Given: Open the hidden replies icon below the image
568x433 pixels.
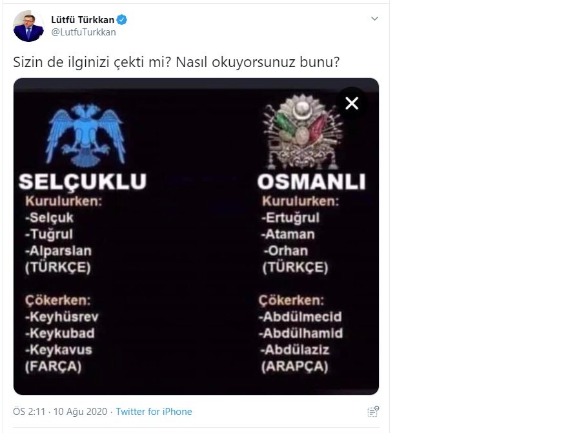Looking at the screenshot, I should point(372,411).
